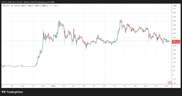
Task: Click the purple event marker icon
Action: pyautogui.click(x=169, y=82)
